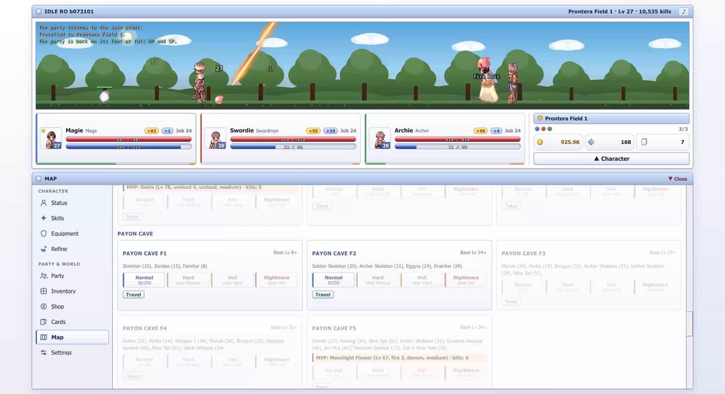
Task: Click the square icon beside MAP header
Action: 39,179
